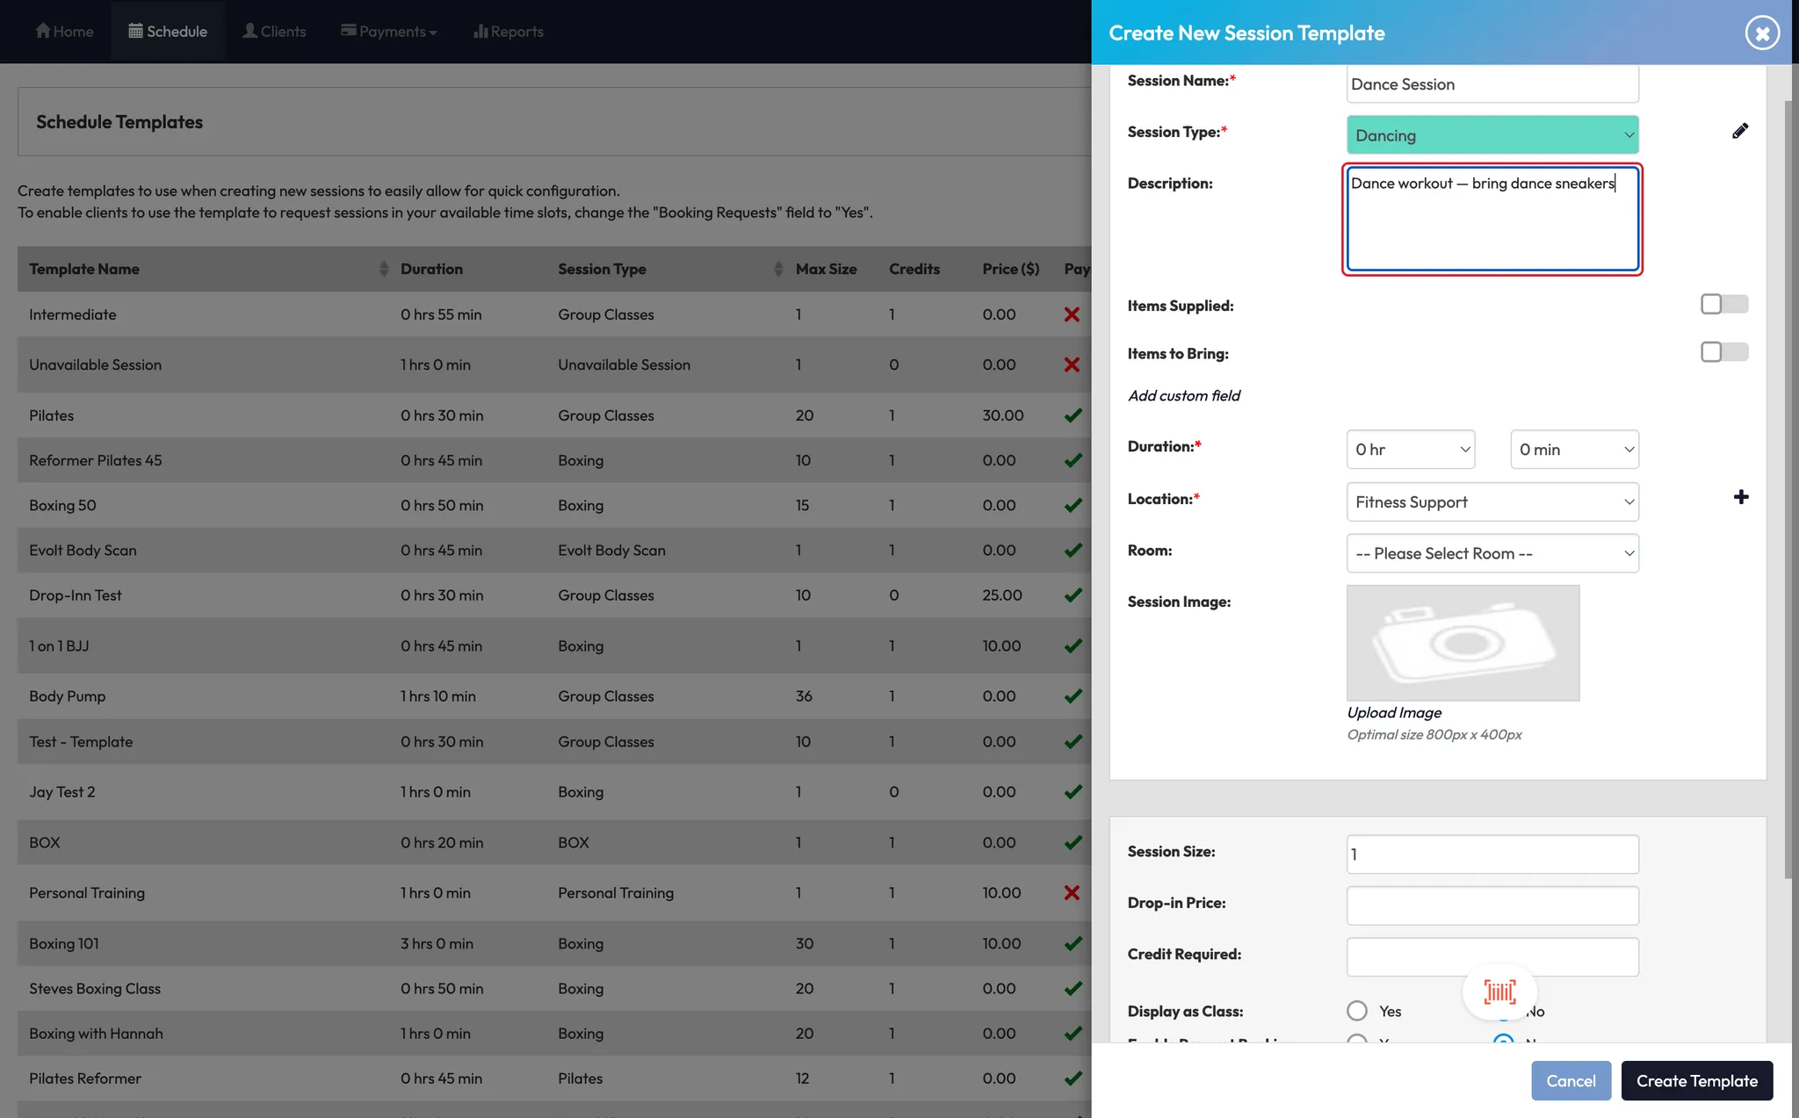Click the session image camera placeholder
1799x1118 pixels.
1463,643
